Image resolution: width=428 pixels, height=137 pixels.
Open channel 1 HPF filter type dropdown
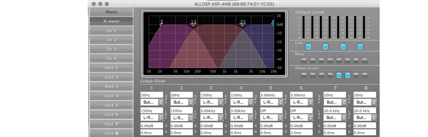[x=152, y=102]
